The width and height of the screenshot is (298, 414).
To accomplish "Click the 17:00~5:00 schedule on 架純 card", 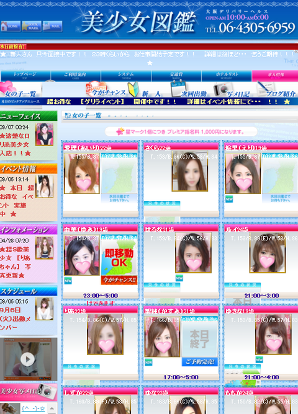I will coord(181,377).
